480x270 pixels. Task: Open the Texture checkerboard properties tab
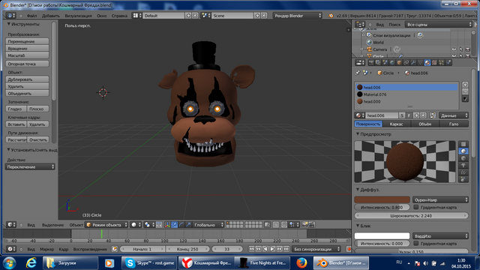pyautogui.click(x=434, y=63)
